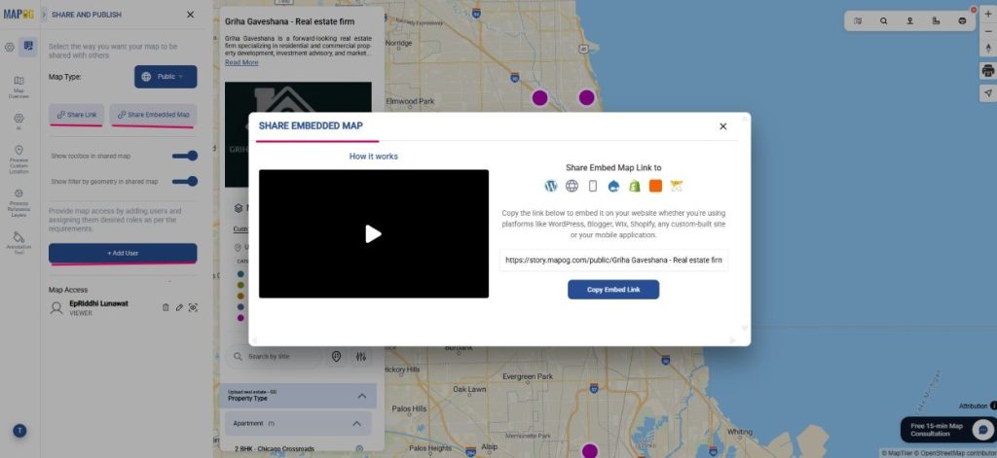
Task: Toggle Show toolbox in shared map
Action: 185,156
